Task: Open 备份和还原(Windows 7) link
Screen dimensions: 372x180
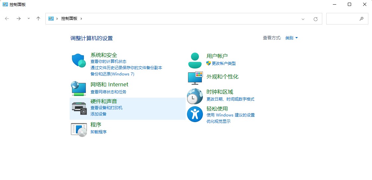Action: click(x=112, y=74)
